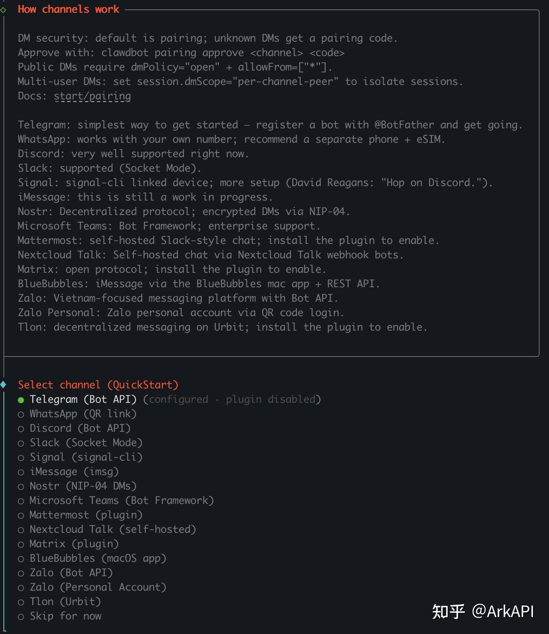Click the Select channel (QuickStart) prompt heading
This screenshot has width=549, height=634.
tap(98, 385)
